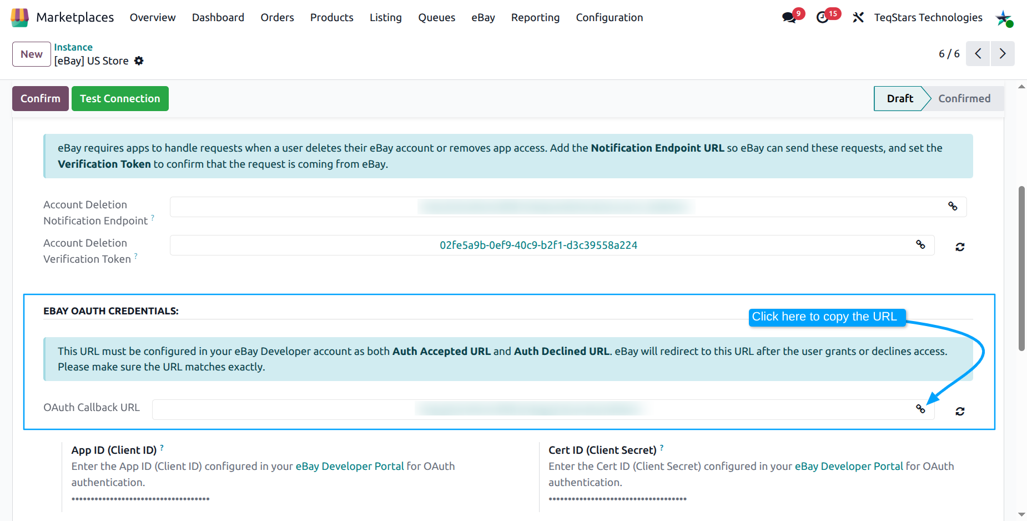Viewport: 1027px width, 521px height.
Task: Show help for Verification Token question mark
Action: (136, 256)
